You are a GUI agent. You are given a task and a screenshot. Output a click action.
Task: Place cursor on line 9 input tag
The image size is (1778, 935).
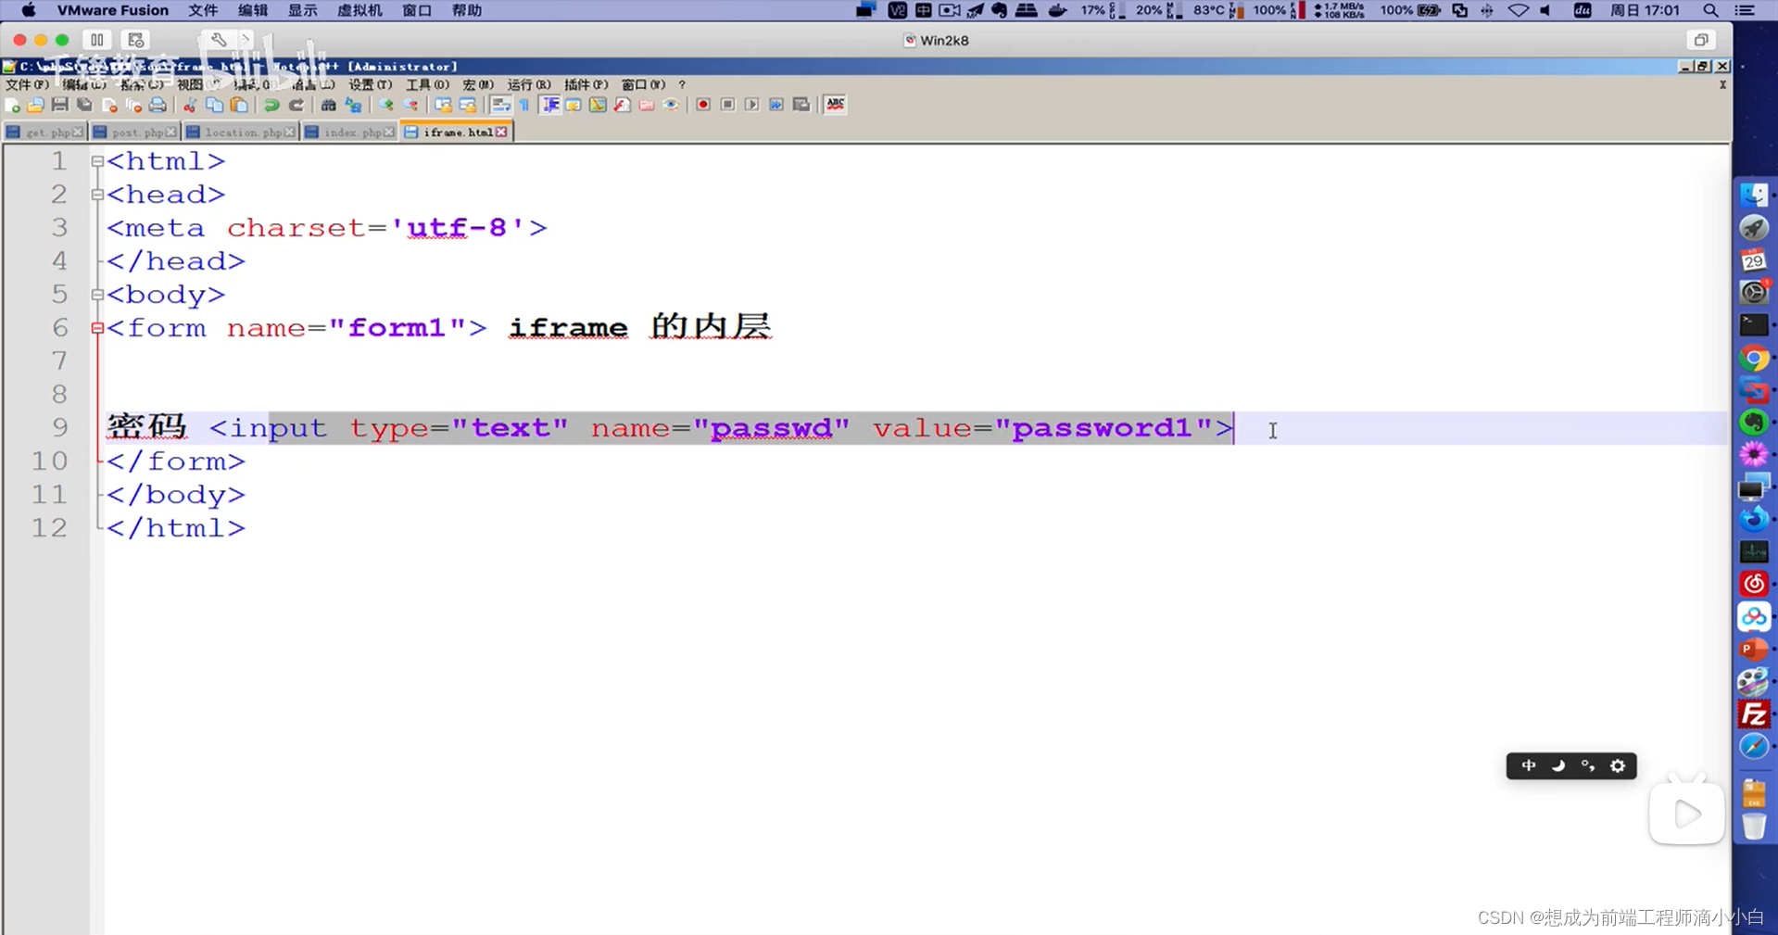tap(721, 428)
